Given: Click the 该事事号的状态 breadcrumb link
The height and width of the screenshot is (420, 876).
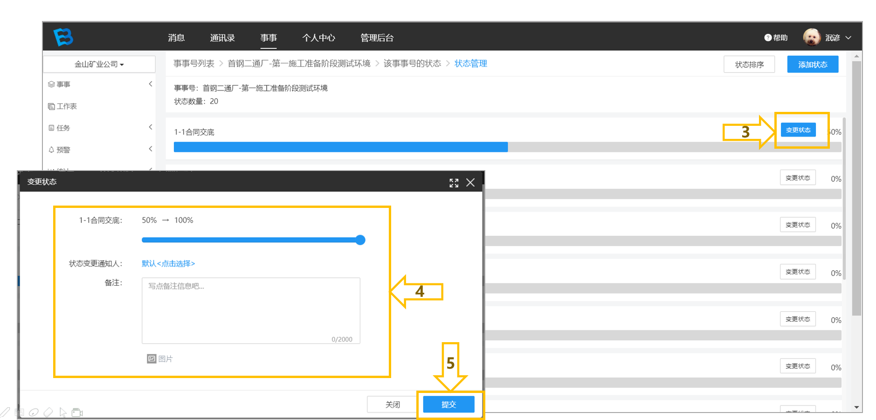Looking at the screenshot, I should coord(412,63).
